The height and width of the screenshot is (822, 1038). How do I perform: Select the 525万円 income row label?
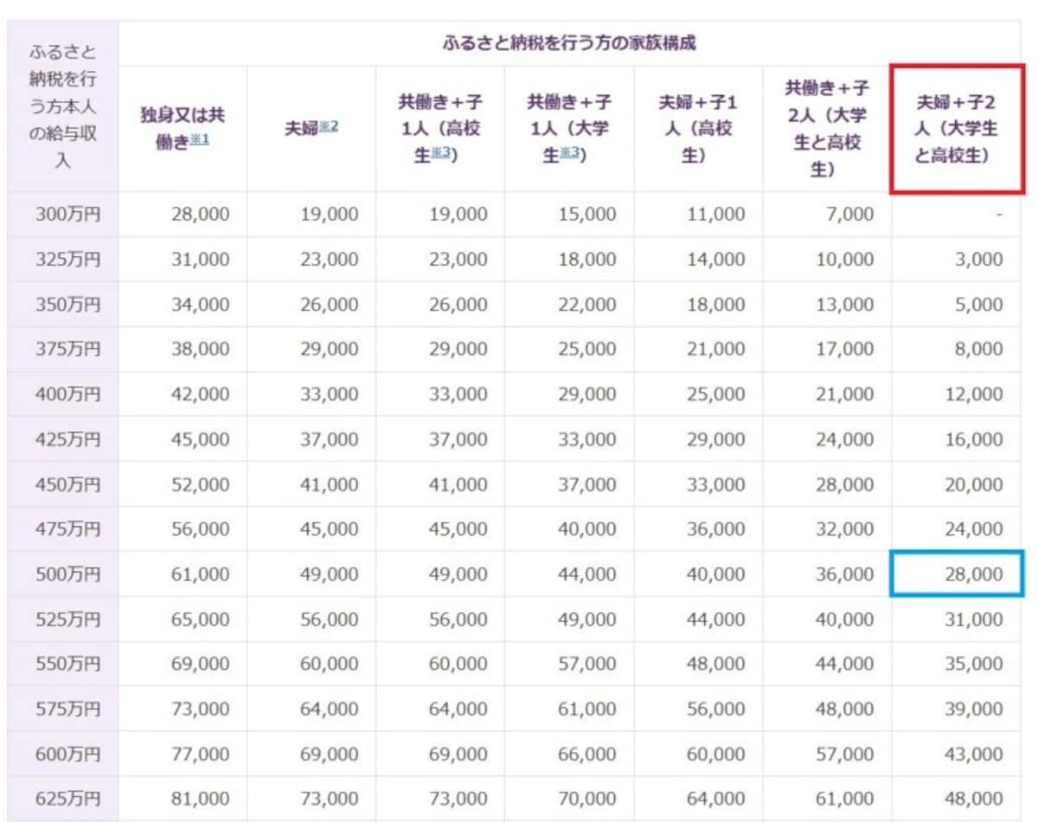pos(67,620)
